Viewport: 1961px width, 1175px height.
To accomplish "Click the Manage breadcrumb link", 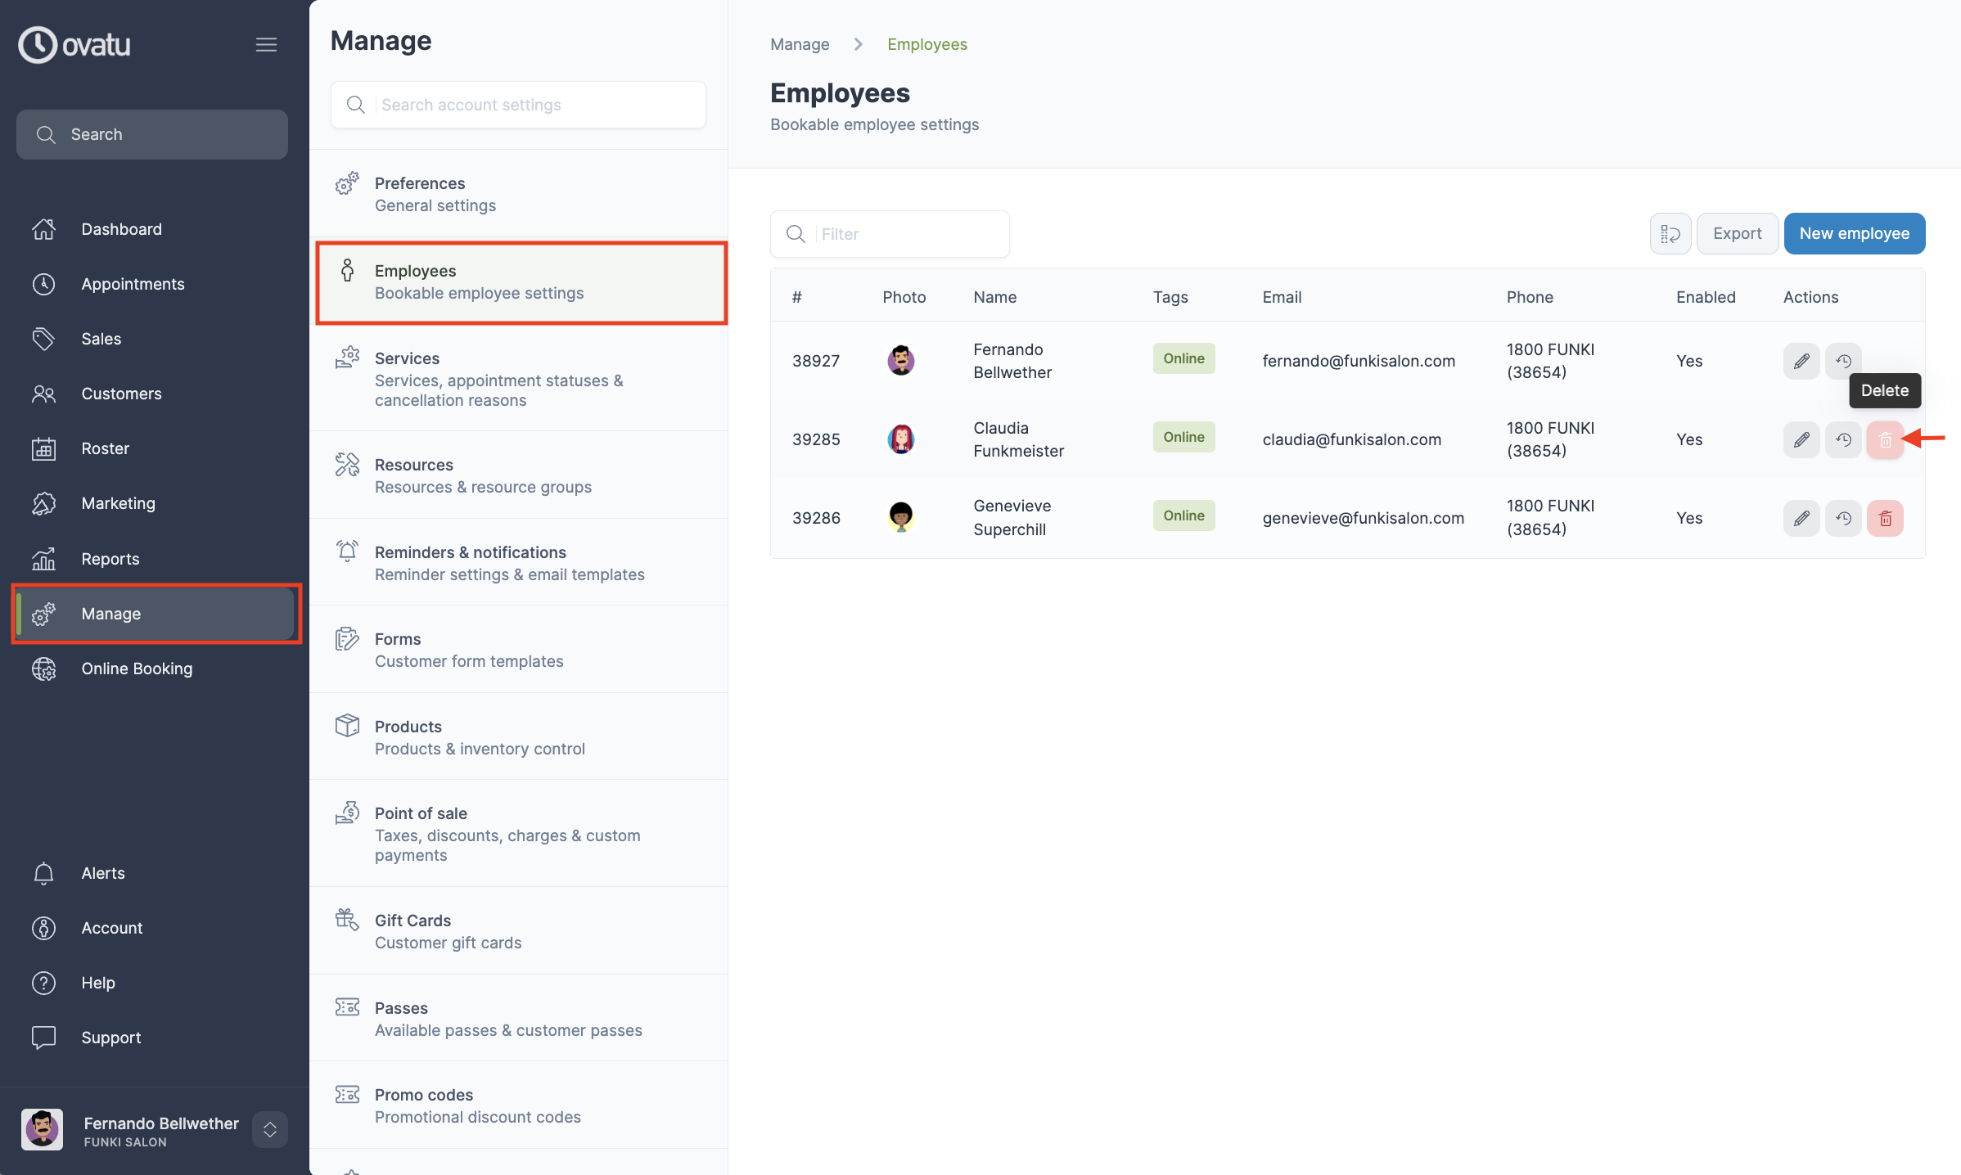I will tap(799, 44).
